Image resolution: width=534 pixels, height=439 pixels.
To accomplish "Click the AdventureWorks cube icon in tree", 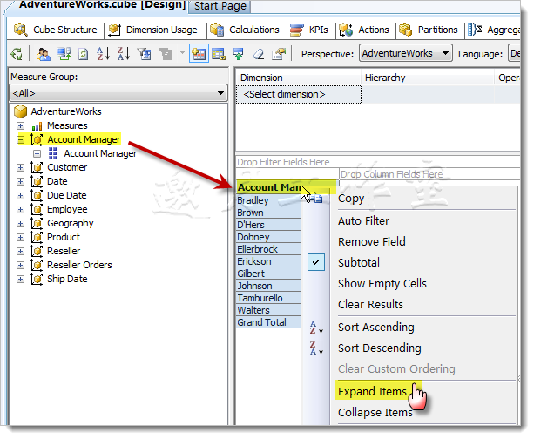I will (20, 111).
